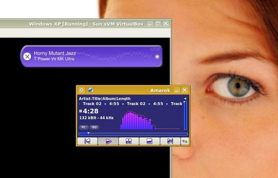Skip to next track in Amarok
278x178 pixels.
[170, 141]
